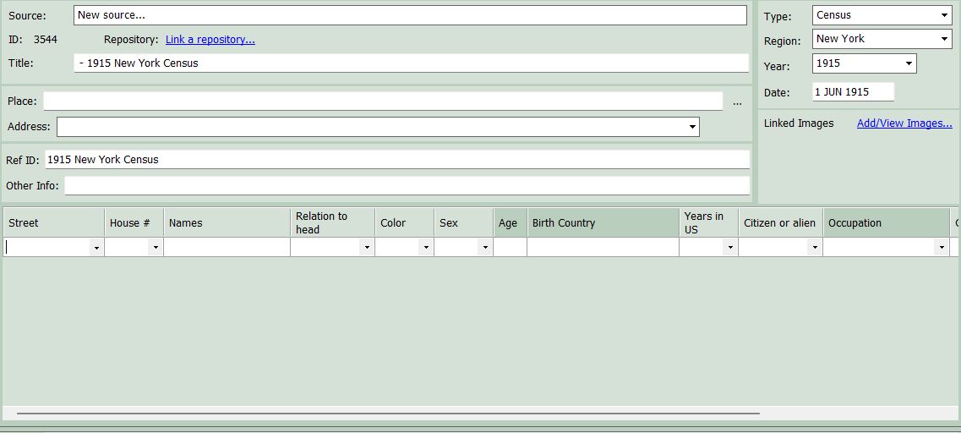Image resolution: width=961 pixels, height=433 pixels.
Task: Click the Birth Country column header
Action: (x=603, y=222)
